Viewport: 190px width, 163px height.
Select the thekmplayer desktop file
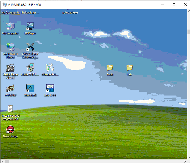30,12
